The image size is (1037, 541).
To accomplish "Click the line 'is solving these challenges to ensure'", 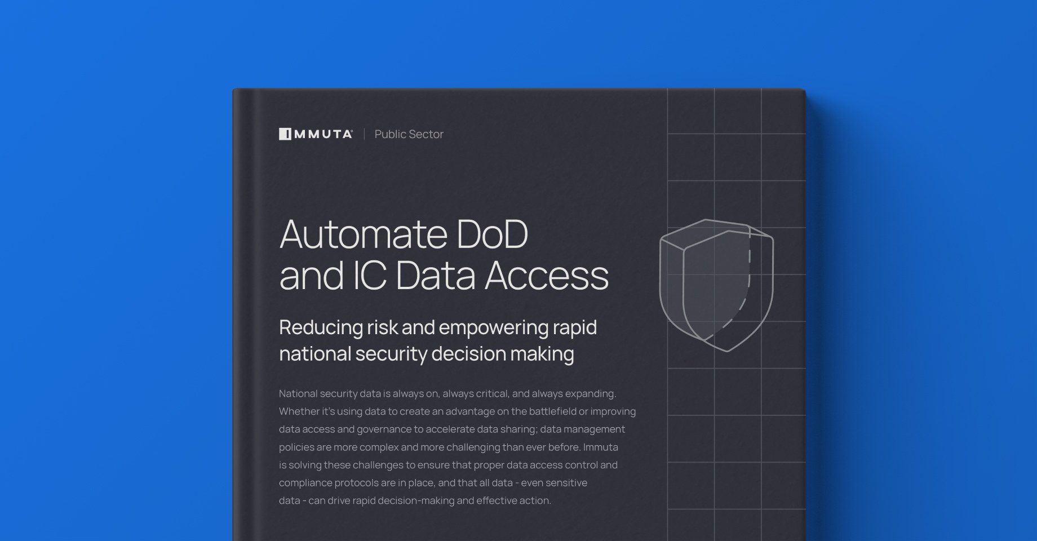I will coord(448,465).
